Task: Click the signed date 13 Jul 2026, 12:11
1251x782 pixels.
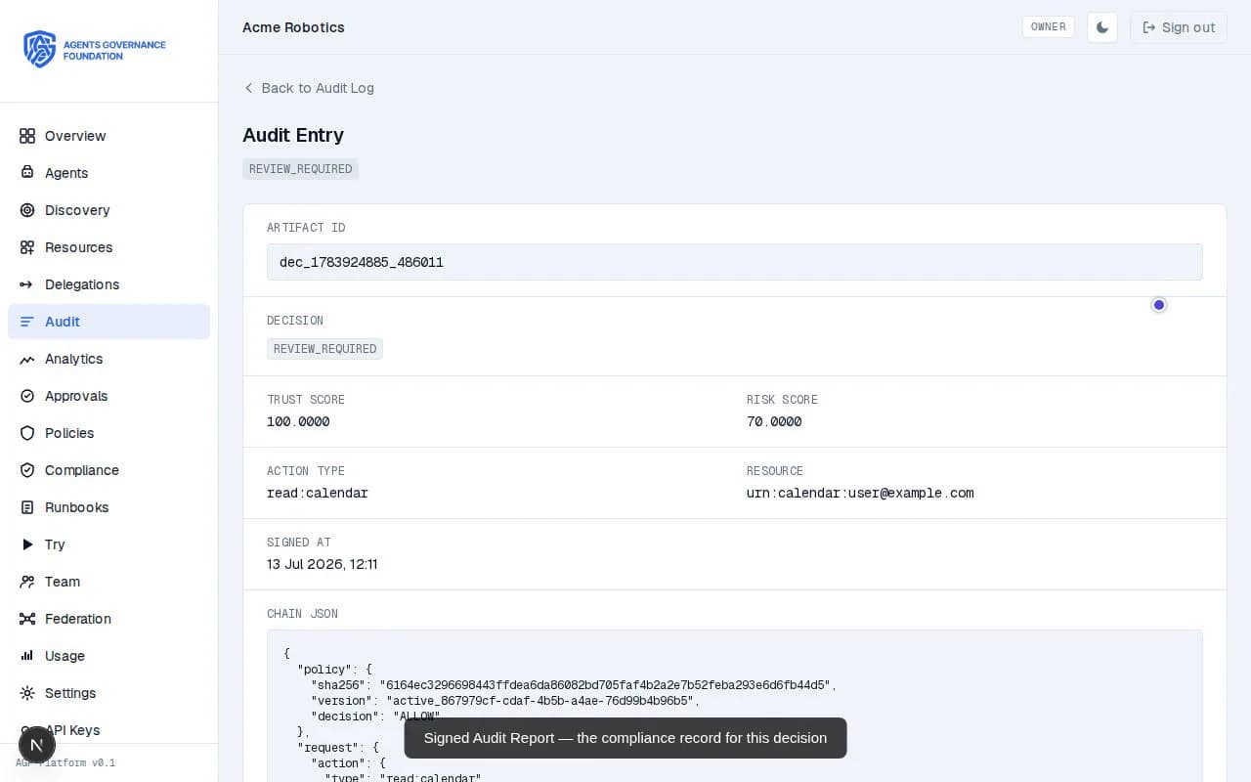Action: 323,565
